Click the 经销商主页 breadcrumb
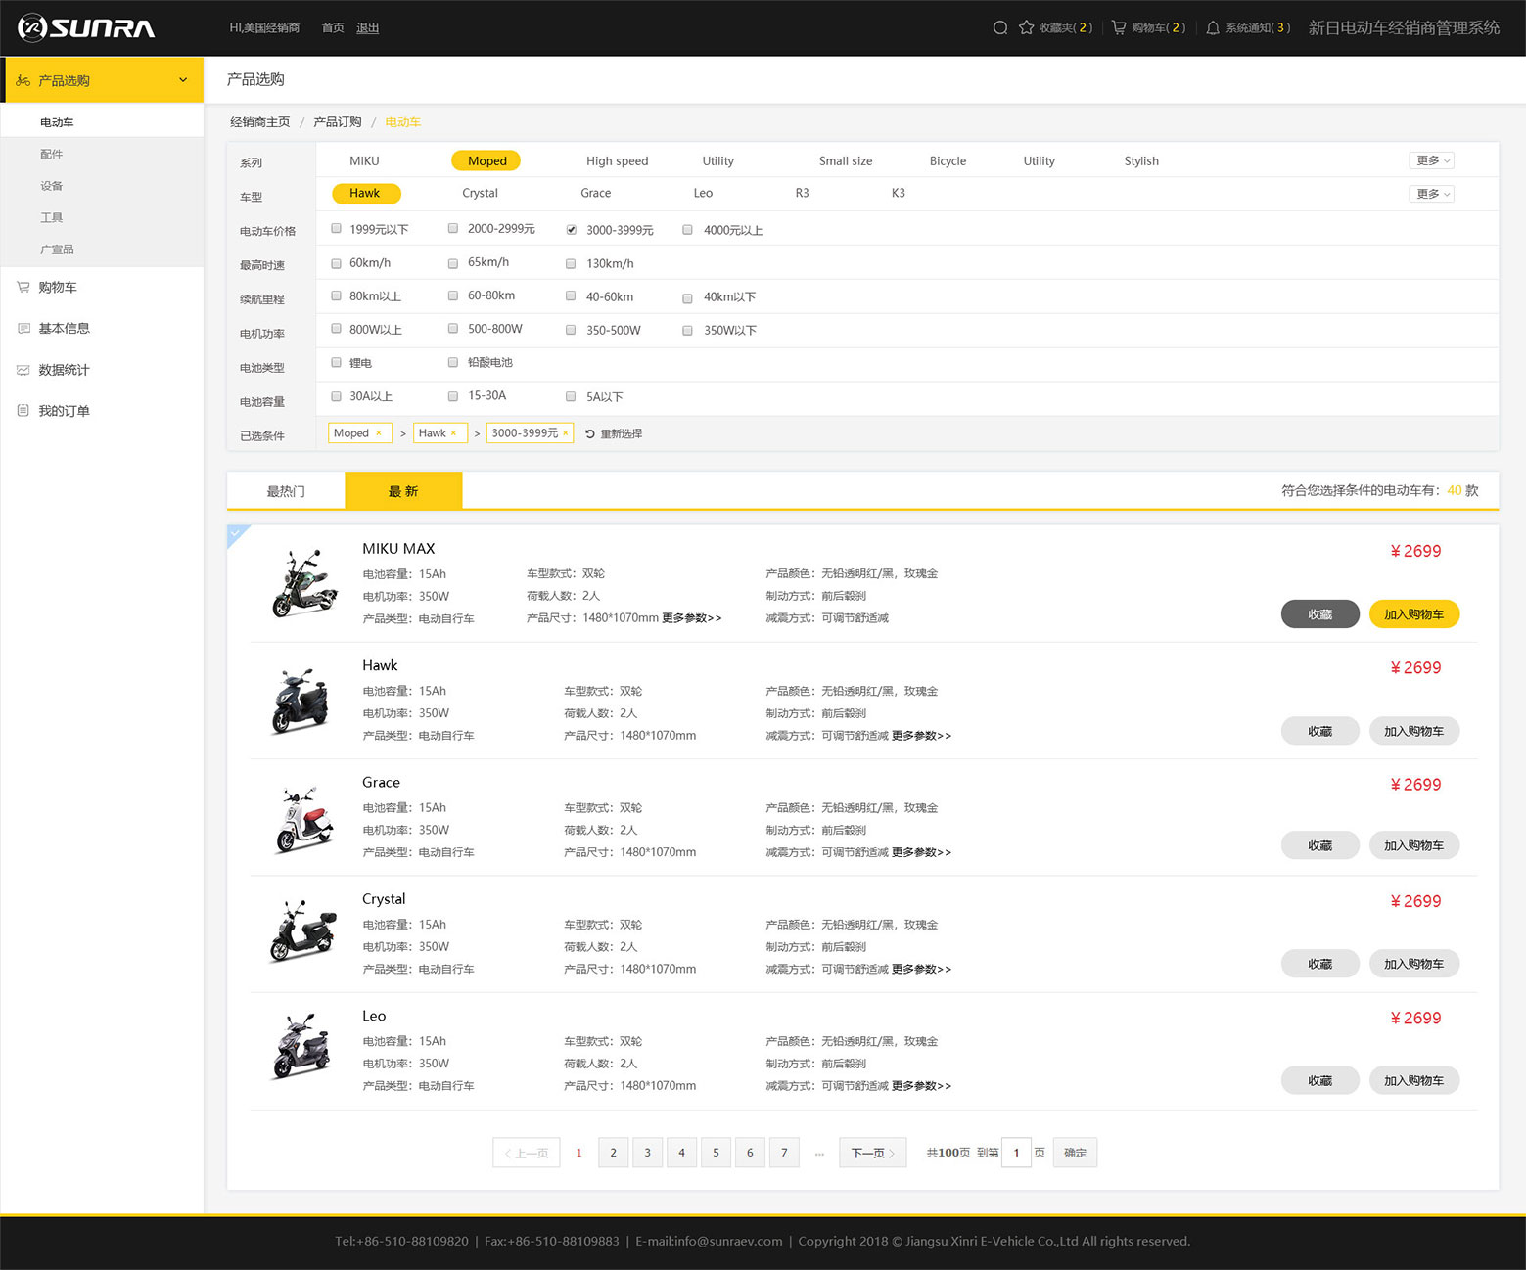The image size is (1526, 1270). tap(260, 122)
